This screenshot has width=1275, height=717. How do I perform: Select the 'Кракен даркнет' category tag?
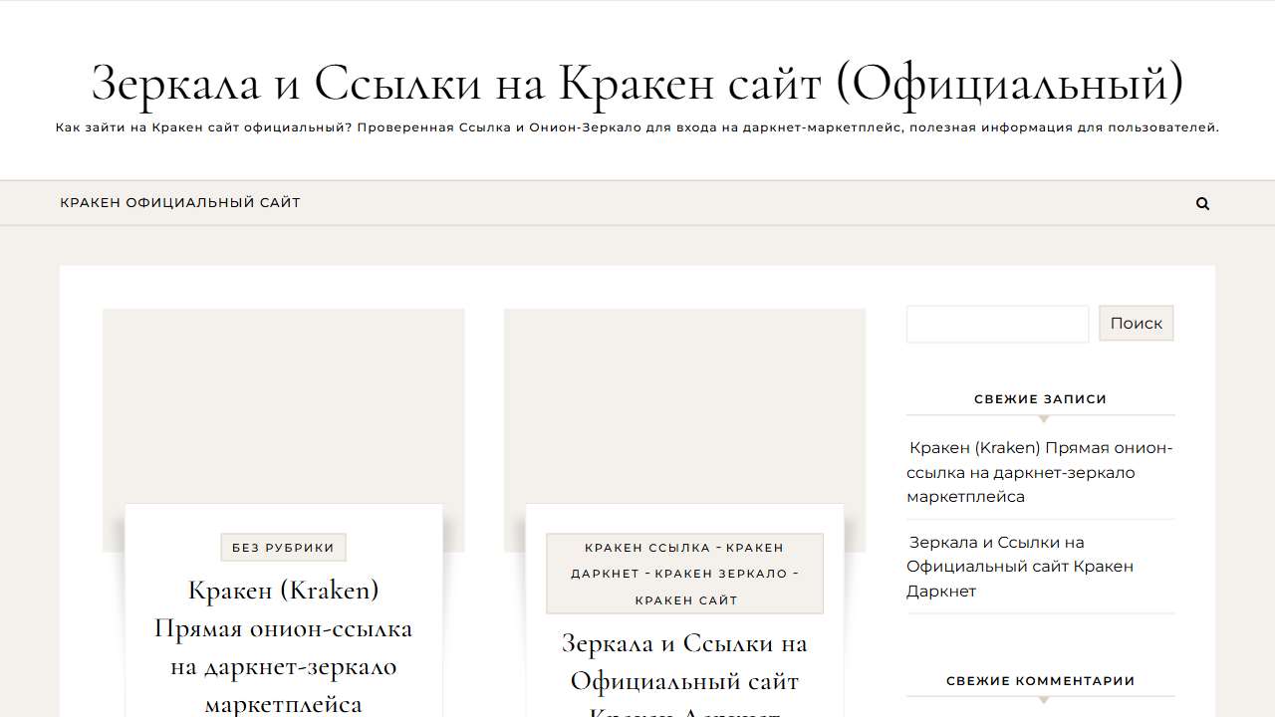coord(605,574)
